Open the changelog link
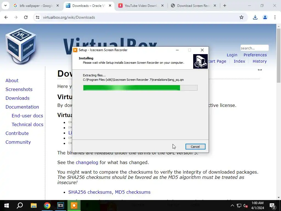The width and height of the screenshot is (281, 211). [x=87, y=162]
